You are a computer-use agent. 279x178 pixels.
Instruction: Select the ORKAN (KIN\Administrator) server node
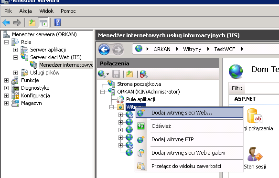click(149, 92)
